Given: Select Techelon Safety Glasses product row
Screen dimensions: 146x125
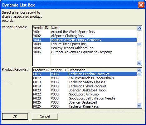Looking at the screenshot, I should point(85,82).
